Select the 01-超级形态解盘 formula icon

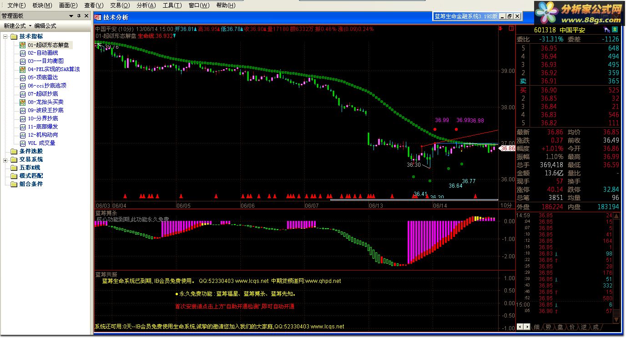(23, 45)
